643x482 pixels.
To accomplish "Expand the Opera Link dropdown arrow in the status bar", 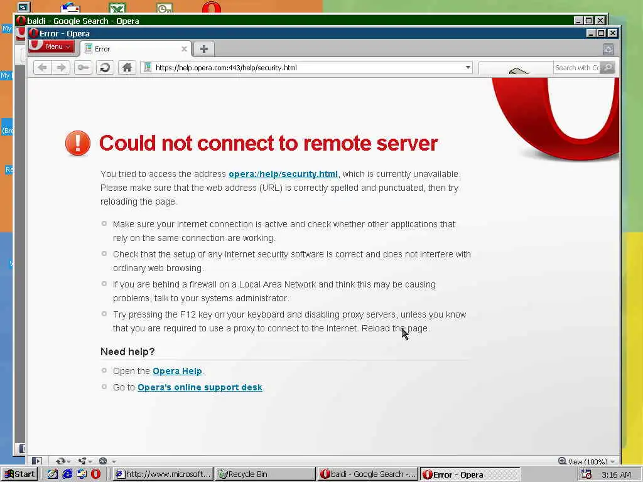I will click(69, 461).
